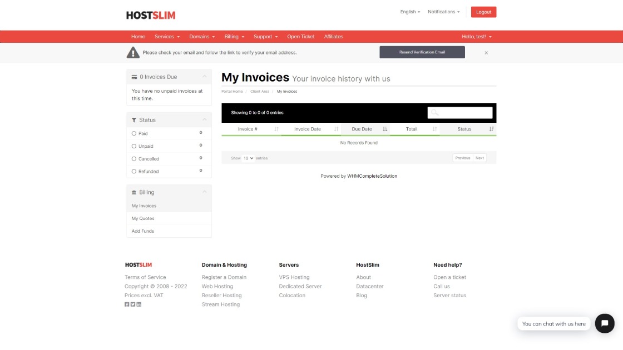
Task: Open the live chat bubble icon
Action: click(x=605, y=323)
